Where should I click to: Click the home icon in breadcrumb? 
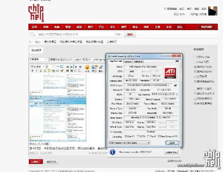click(30, 42)
